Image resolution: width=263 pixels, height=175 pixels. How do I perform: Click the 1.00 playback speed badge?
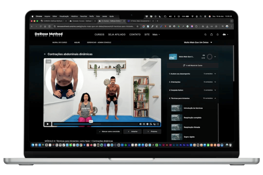49,62
